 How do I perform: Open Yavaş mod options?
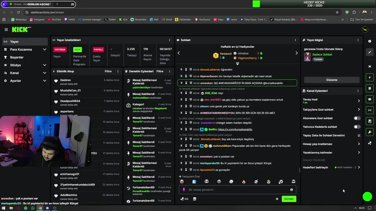click(x=332, y=101)
